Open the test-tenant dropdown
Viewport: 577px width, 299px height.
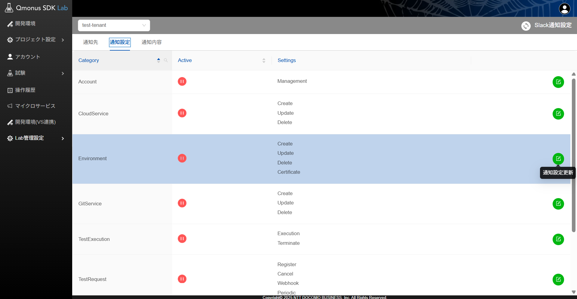(114, 25)
